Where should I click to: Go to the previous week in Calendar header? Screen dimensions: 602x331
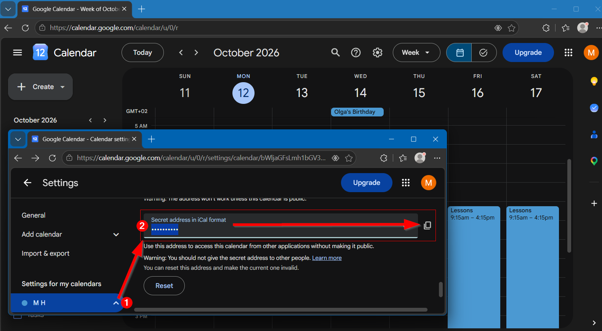pyautogui.click(x=181, y=53)
